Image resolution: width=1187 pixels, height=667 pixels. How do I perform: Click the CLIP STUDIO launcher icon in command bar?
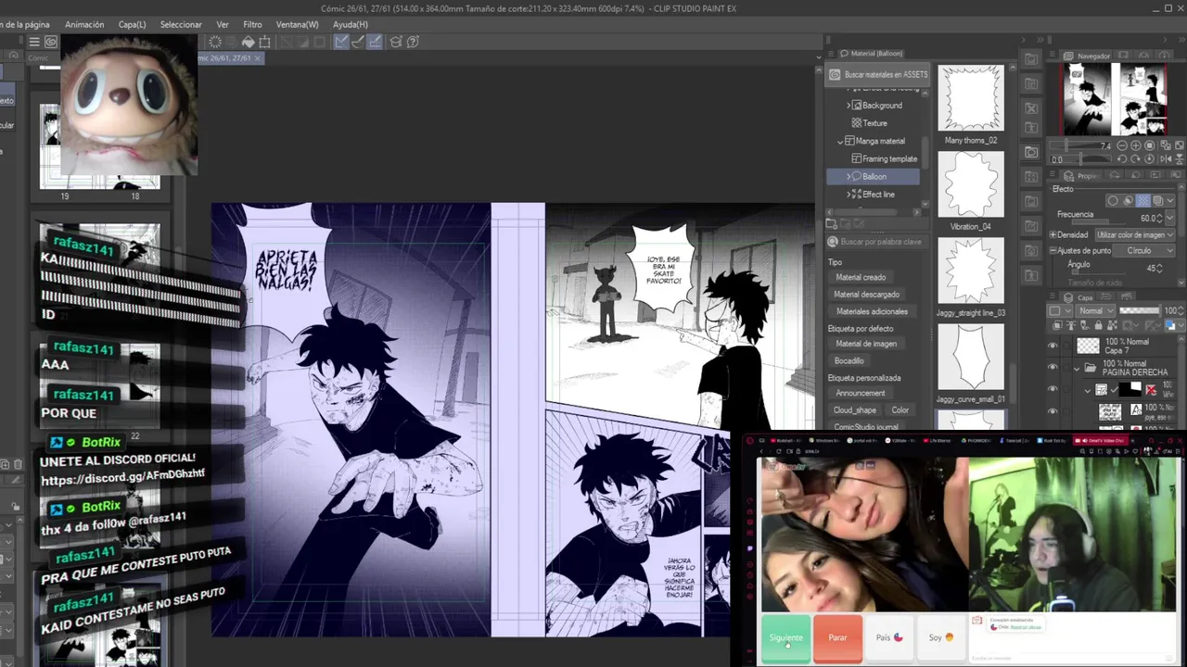[51, 42]
